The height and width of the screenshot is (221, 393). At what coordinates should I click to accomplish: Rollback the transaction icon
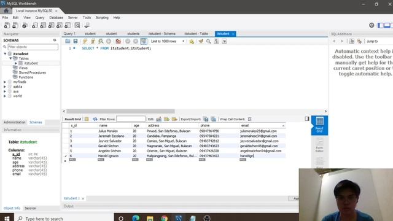click(136, 41)
